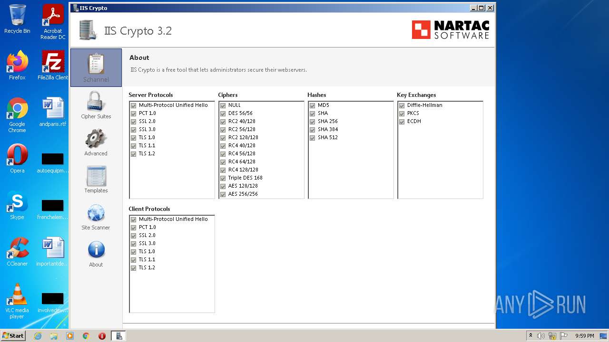Open FileZilla Client desktop shortcut
This screenshot has height=342, width=609.
coord(53,66)
